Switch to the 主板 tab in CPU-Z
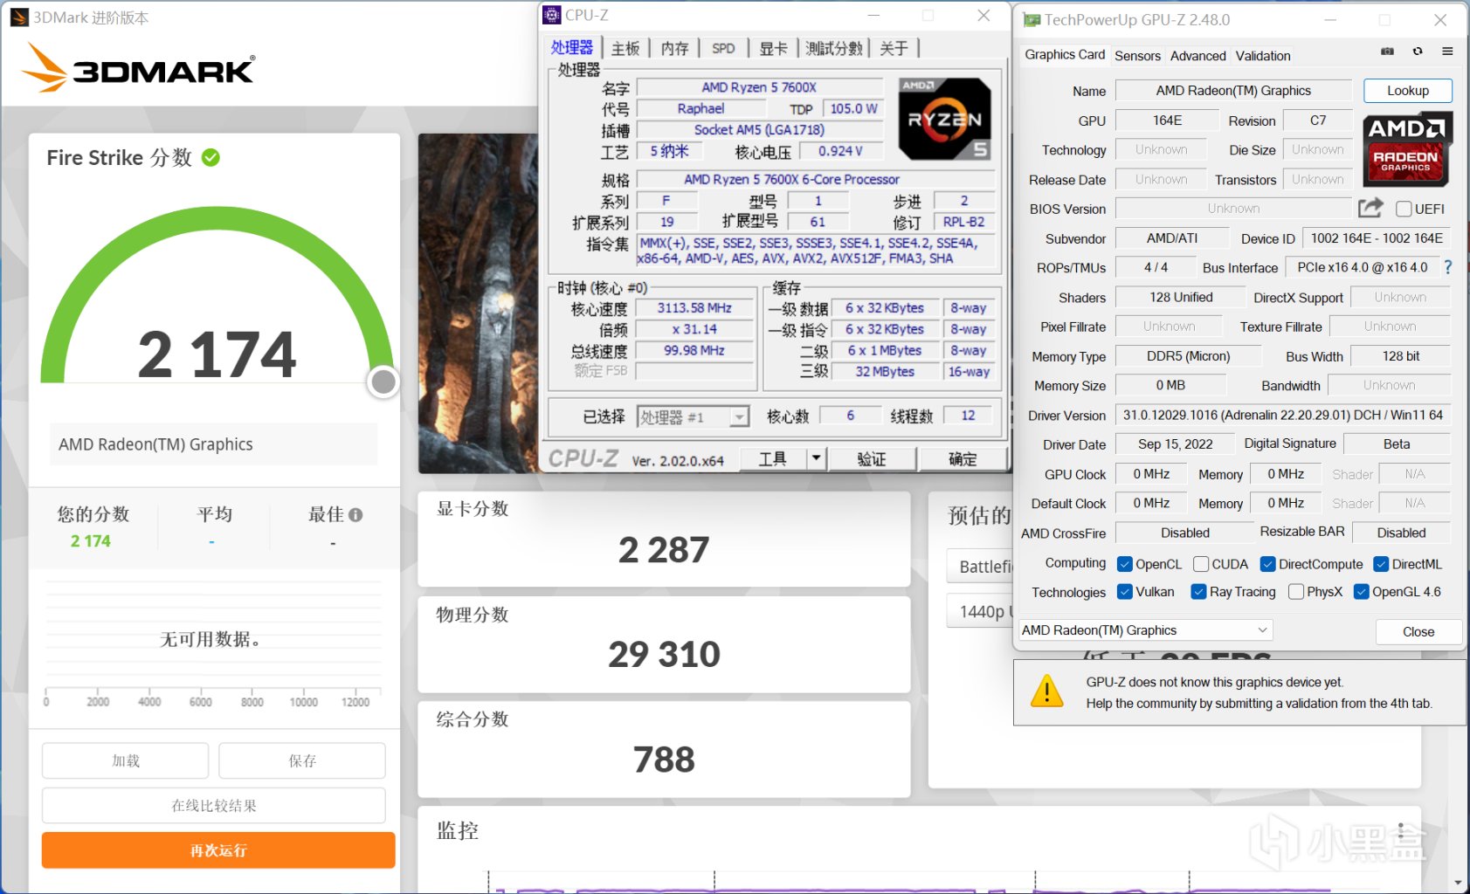Image resolution: width=1470 pixels, height=894 pixels. pos(625,48)
